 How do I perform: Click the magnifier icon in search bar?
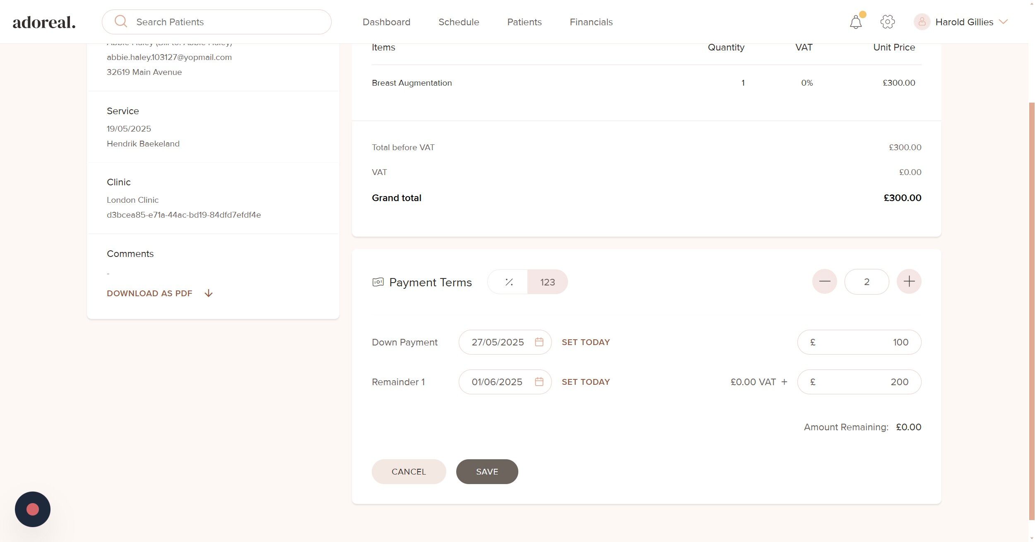pos(121,22)
